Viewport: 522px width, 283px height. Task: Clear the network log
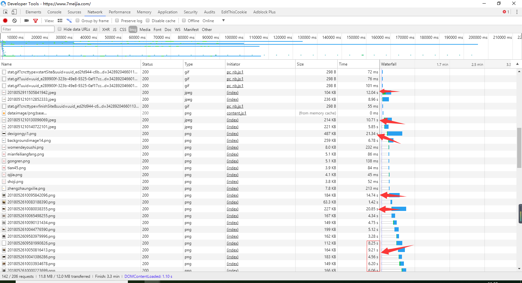(x=14, y=21)
